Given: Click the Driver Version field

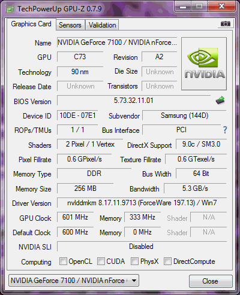Looking at the screenshot, I should (x=142, y=203).
